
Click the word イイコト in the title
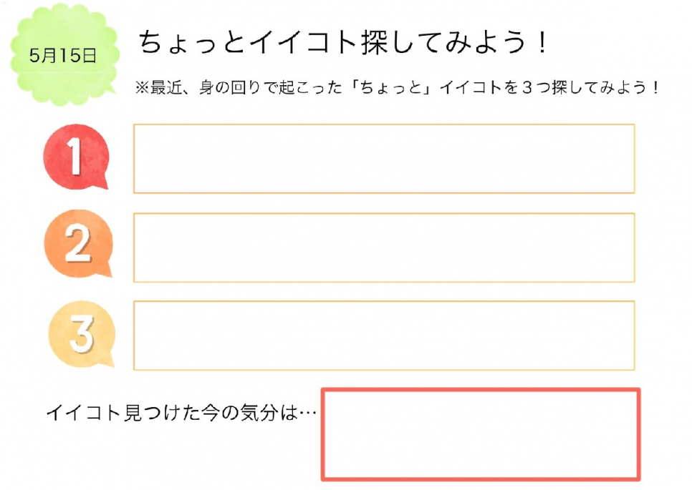pos(304,42)
